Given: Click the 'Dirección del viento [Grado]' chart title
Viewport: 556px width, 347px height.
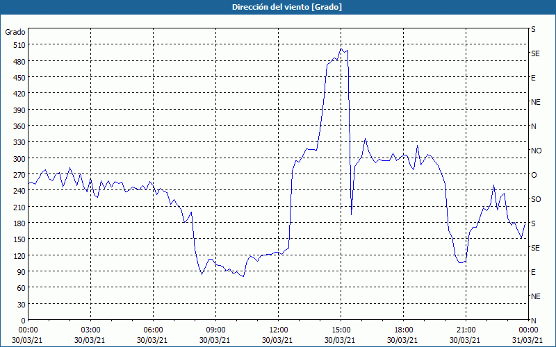Looking at the screenshot, I should pos(287,7).
